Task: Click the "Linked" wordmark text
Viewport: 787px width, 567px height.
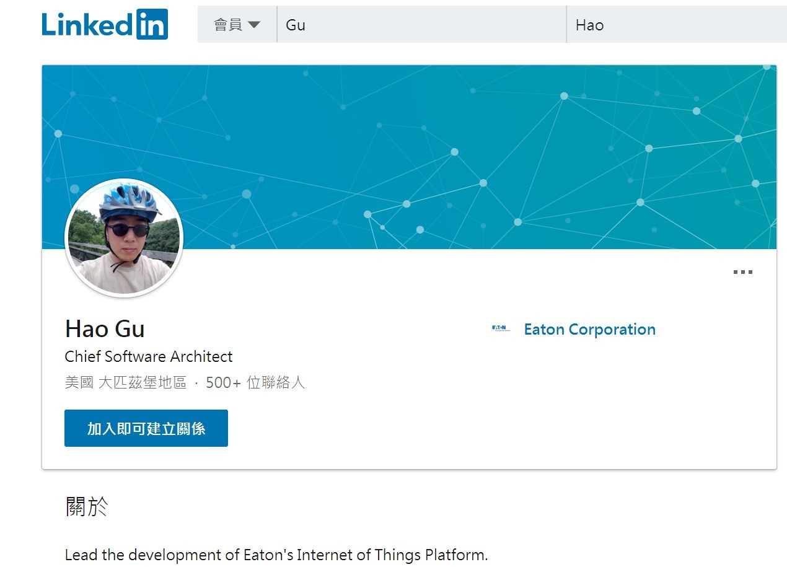Action: coord(87,25)
